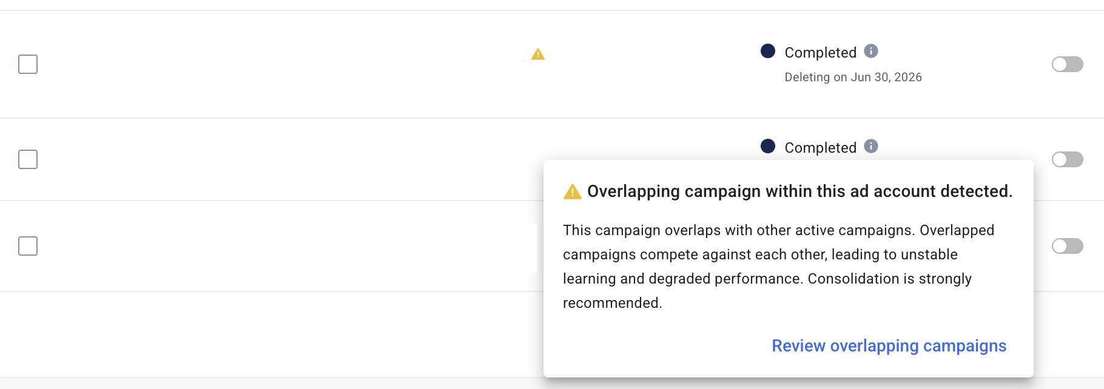Viewport: 1104px width, 389px height.
Task: Click the dark blue status dot in the second row
Action: [x=768, y=147]
